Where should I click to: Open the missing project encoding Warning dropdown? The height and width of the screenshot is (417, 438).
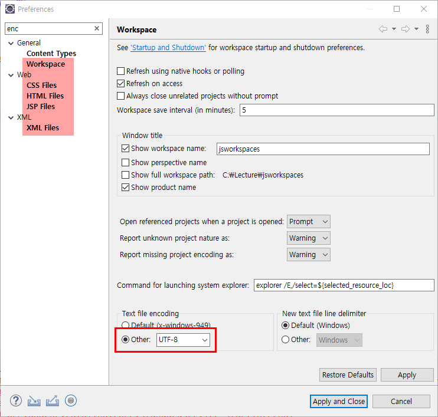click(308, 255)
